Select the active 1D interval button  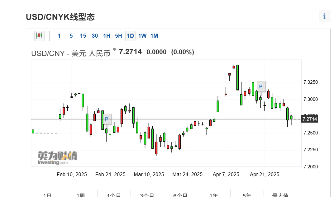pyautogui.click(x=130, y=36)
